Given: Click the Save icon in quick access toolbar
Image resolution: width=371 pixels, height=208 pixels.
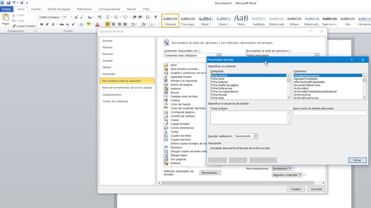Looking at the screenshot, I should [8, 3].
